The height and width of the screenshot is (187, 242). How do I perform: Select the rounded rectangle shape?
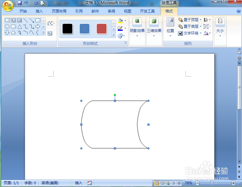pyautogui.click(x=13, y=27)
